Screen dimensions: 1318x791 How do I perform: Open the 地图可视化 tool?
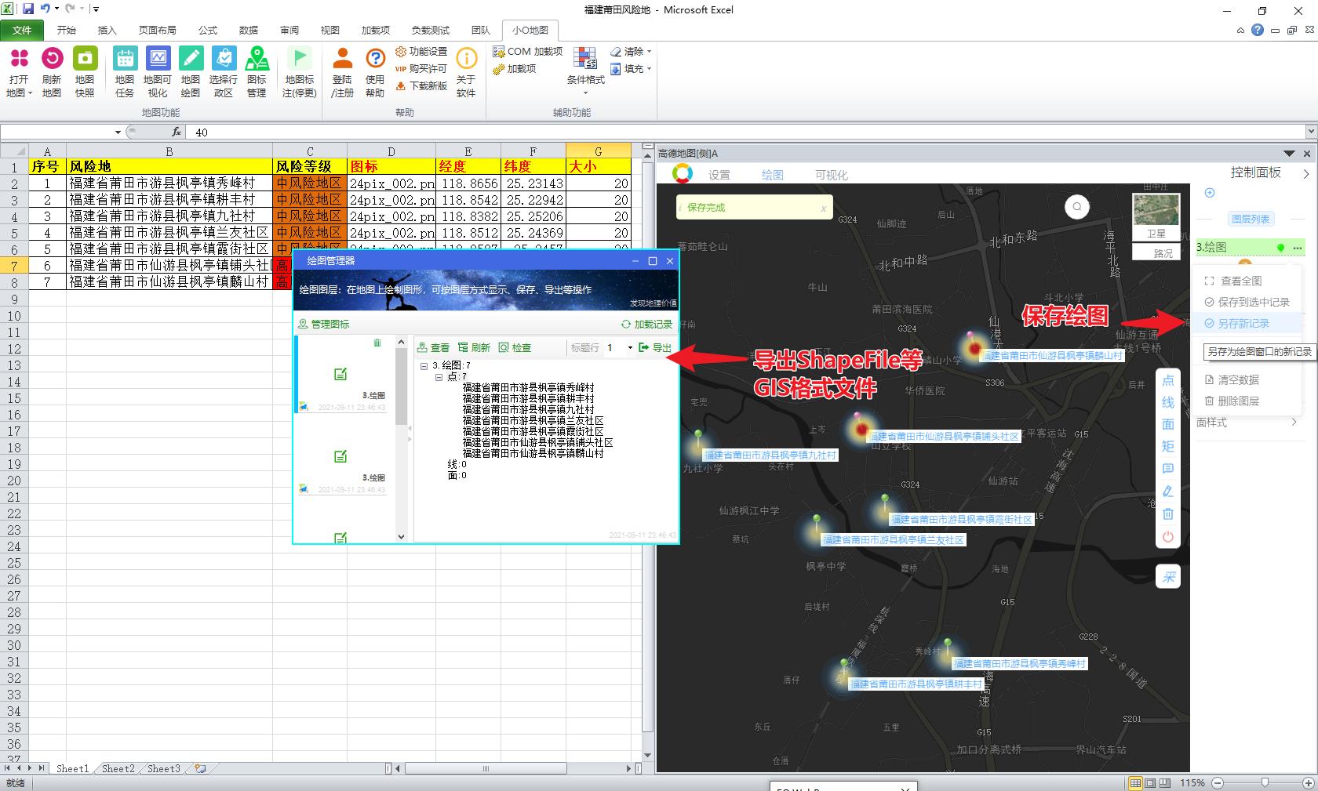coord(157,71)
